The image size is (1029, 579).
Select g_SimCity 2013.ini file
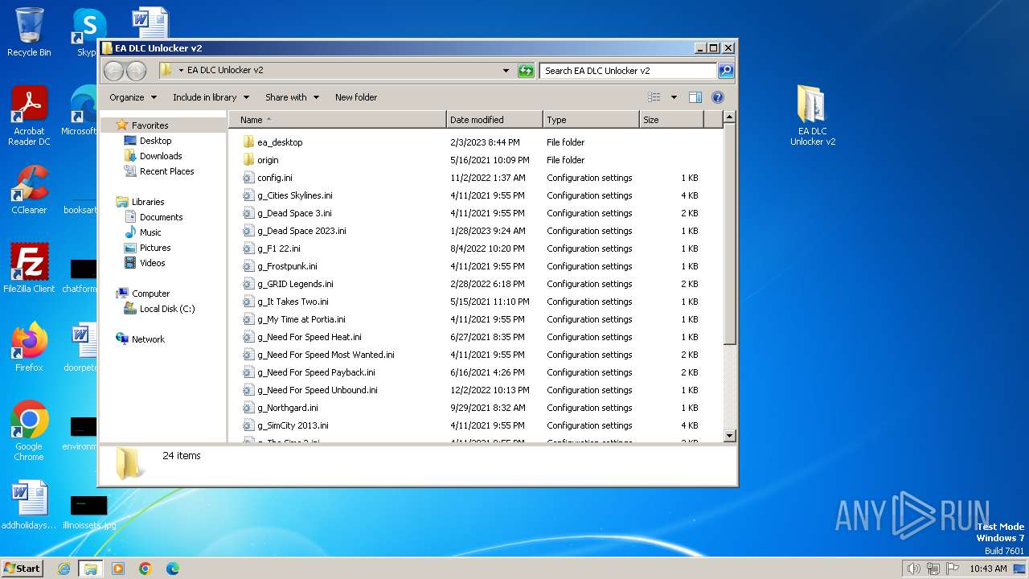293,425
